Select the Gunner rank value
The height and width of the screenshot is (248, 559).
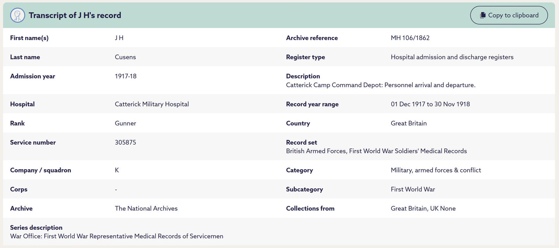[125, 123]
